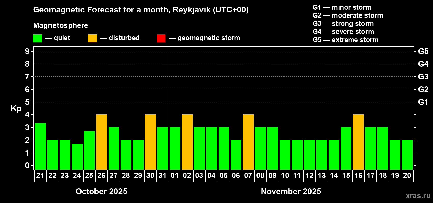Image resolution: width=433 pixels, height=203 pixels.
Task: Click the Geomagnetic Forecast chart title
Action: [x=141, y=10]
